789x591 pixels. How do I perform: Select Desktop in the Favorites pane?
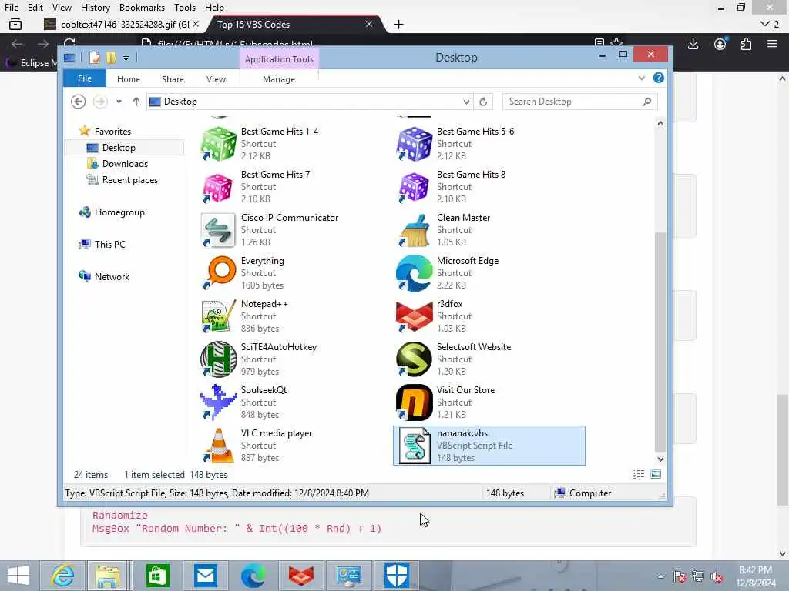coord(119,147)
